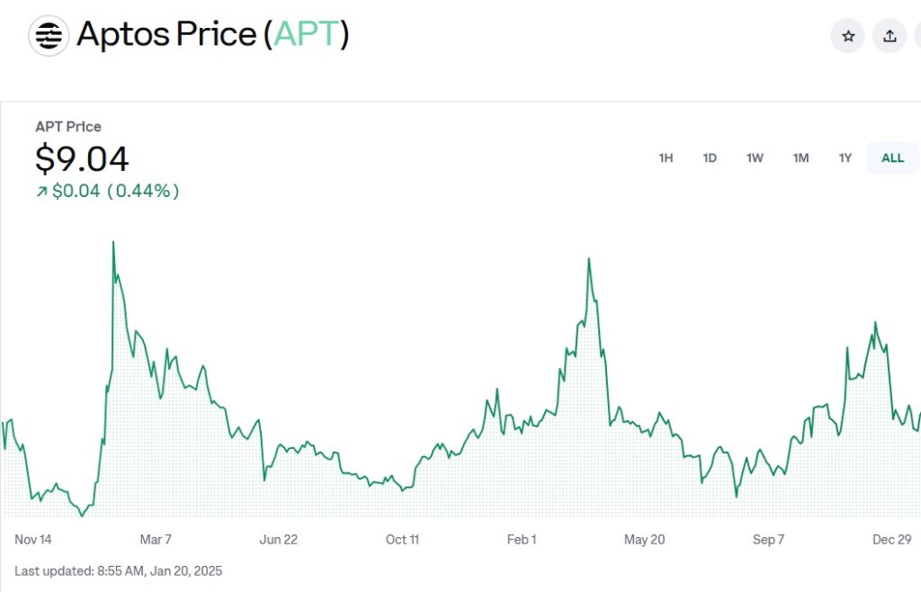This screenshot has width=921, height=592.
Task: Switch to the 1M time range
Action: coord(800,157)
